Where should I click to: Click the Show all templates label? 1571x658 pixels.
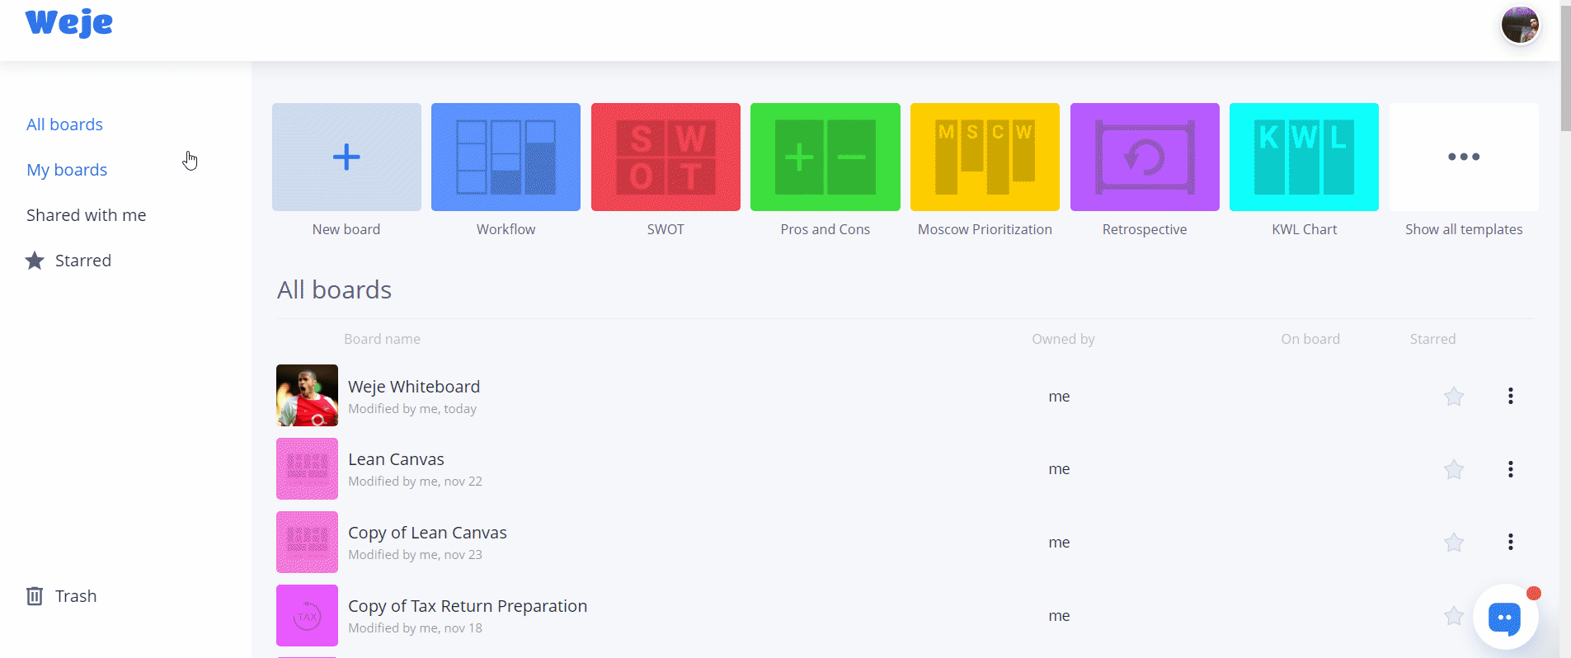click(1464, 229)
